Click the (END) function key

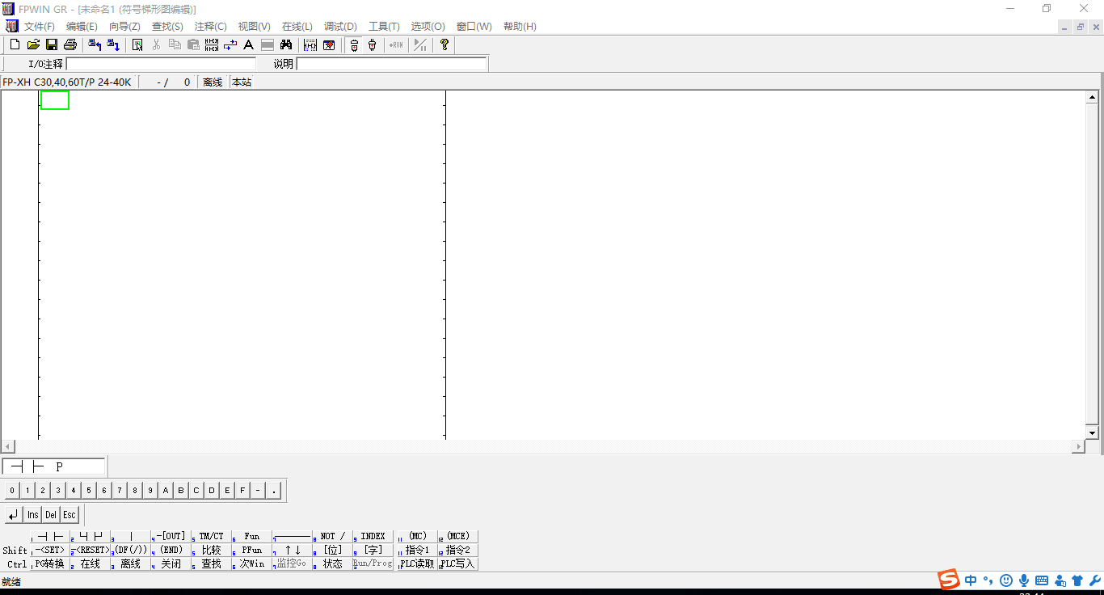click(171, 550)
